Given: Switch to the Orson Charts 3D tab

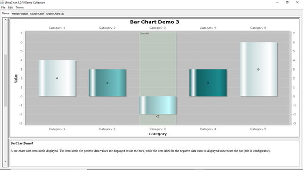Looking at the screenshot, I should (x=55, y=14).
